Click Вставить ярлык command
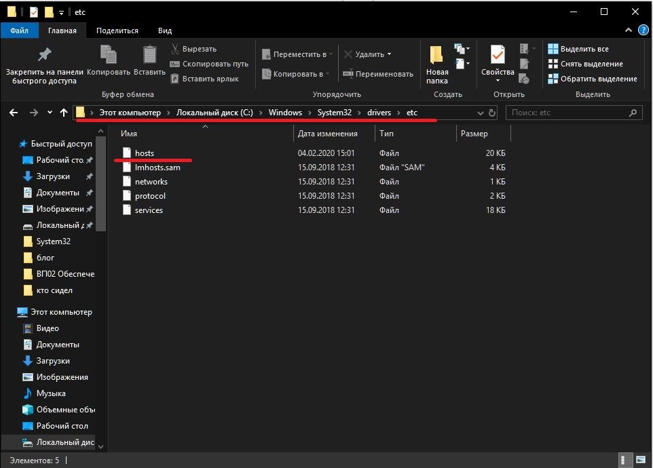The image size is (653, 468). coord(205,79)
